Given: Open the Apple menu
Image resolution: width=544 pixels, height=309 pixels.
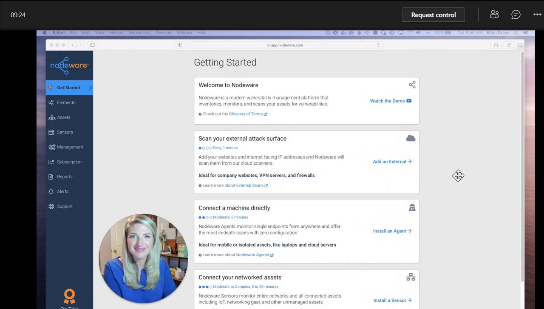Looking at the screenshot, I should coord(44,33).
